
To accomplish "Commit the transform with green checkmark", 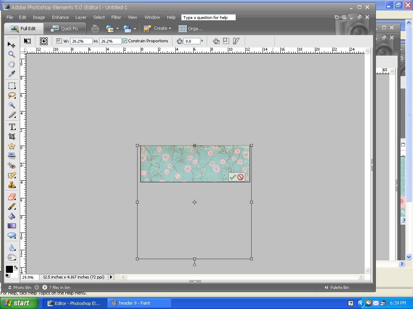I will point(232,177).
